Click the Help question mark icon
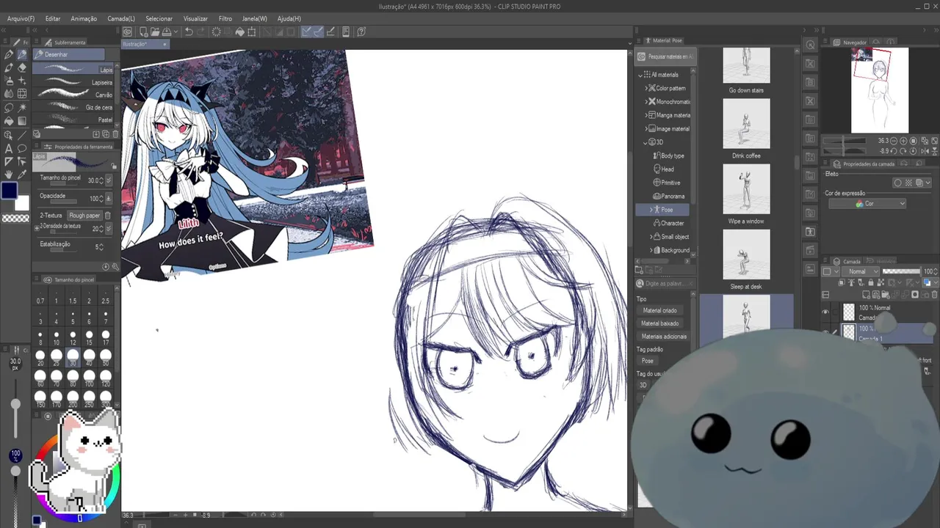Viewport: 940px width, 528px height. (362, 32)
